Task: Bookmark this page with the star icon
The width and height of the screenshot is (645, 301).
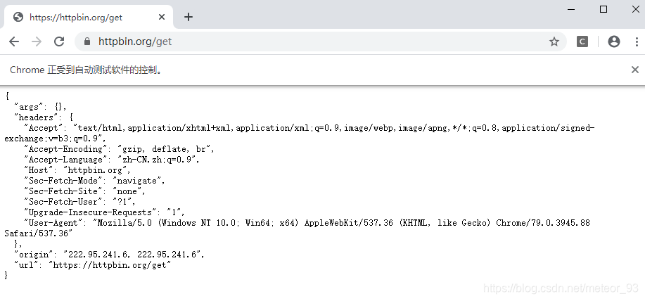Action: [554, 41]
